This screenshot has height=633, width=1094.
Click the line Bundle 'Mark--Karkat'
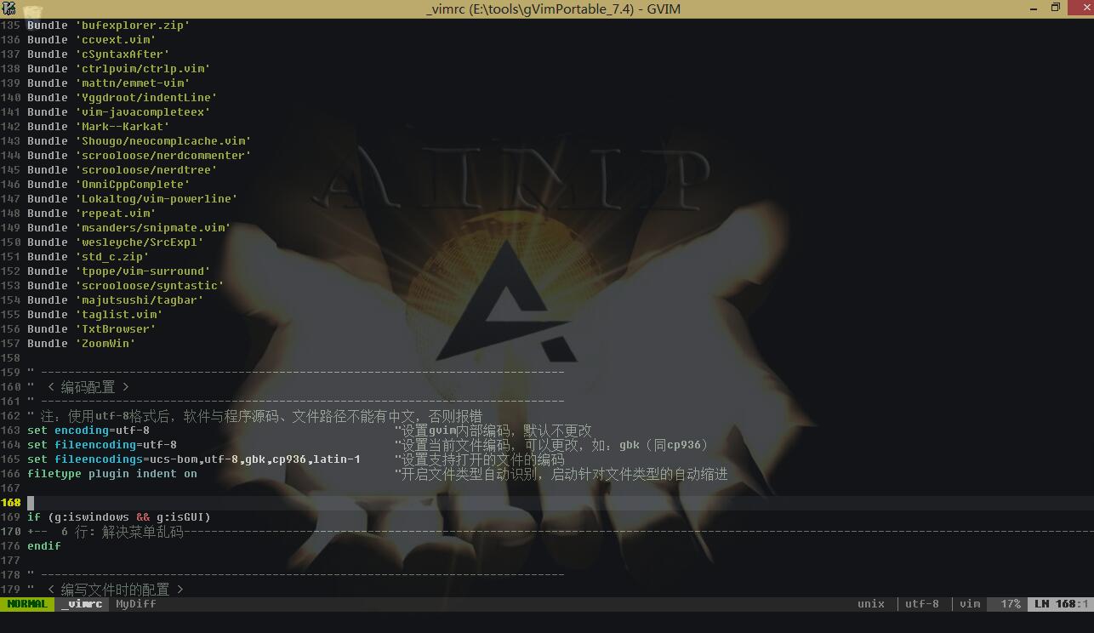[x=99, y=127]
